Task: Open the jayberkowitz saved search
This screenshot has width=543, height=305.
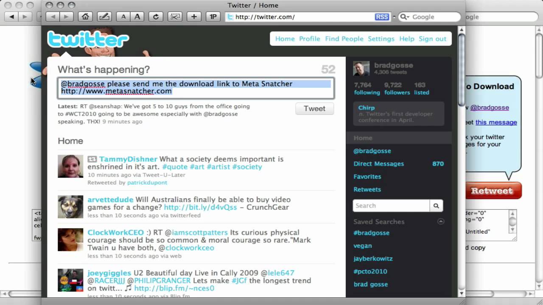Action: (373, 258)
